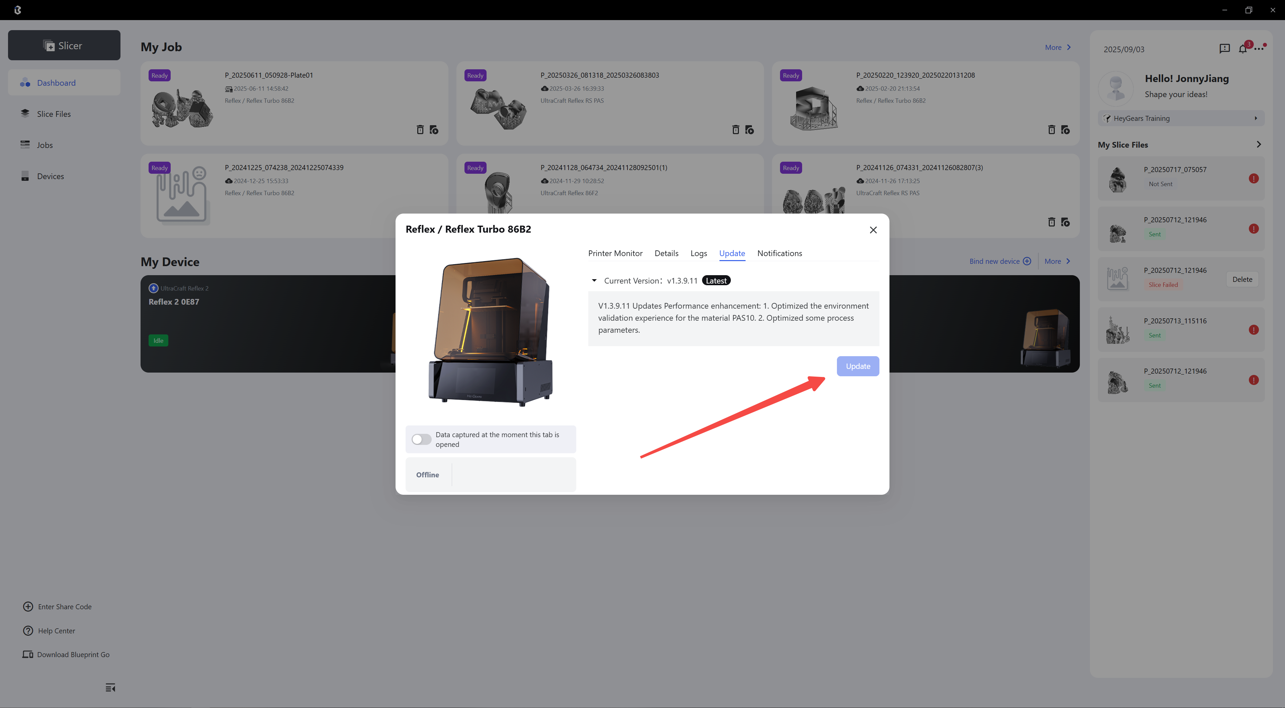Open the Help Center link
The image size is (1285, 708).
pos(56,631)
